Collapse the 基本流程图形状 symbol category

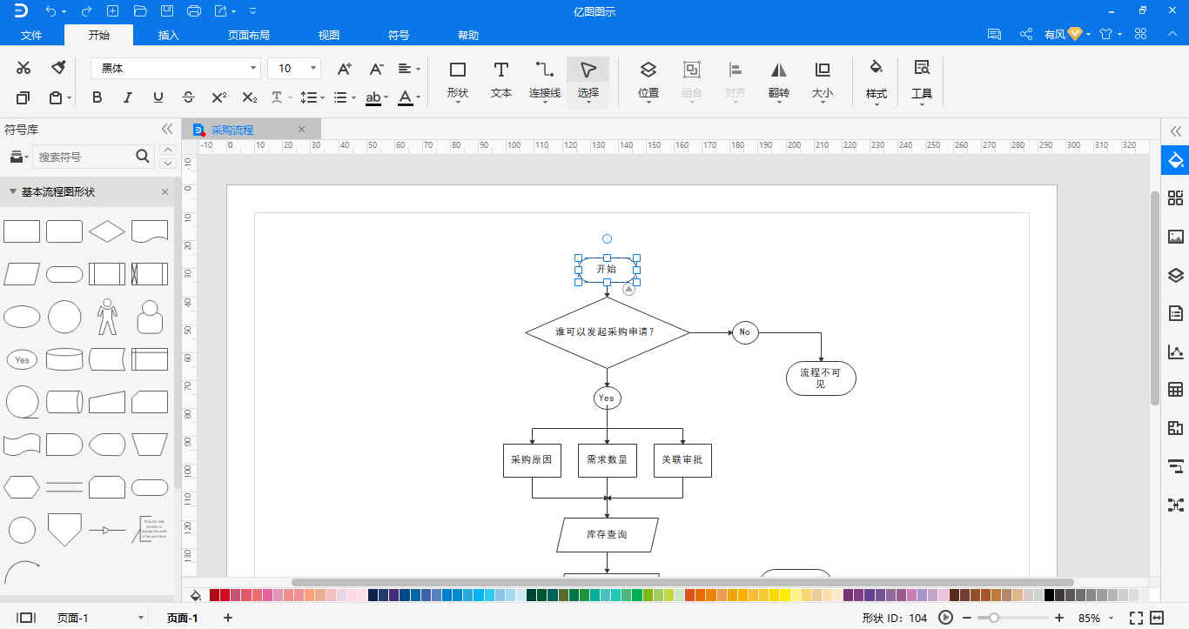pos(13,191)
